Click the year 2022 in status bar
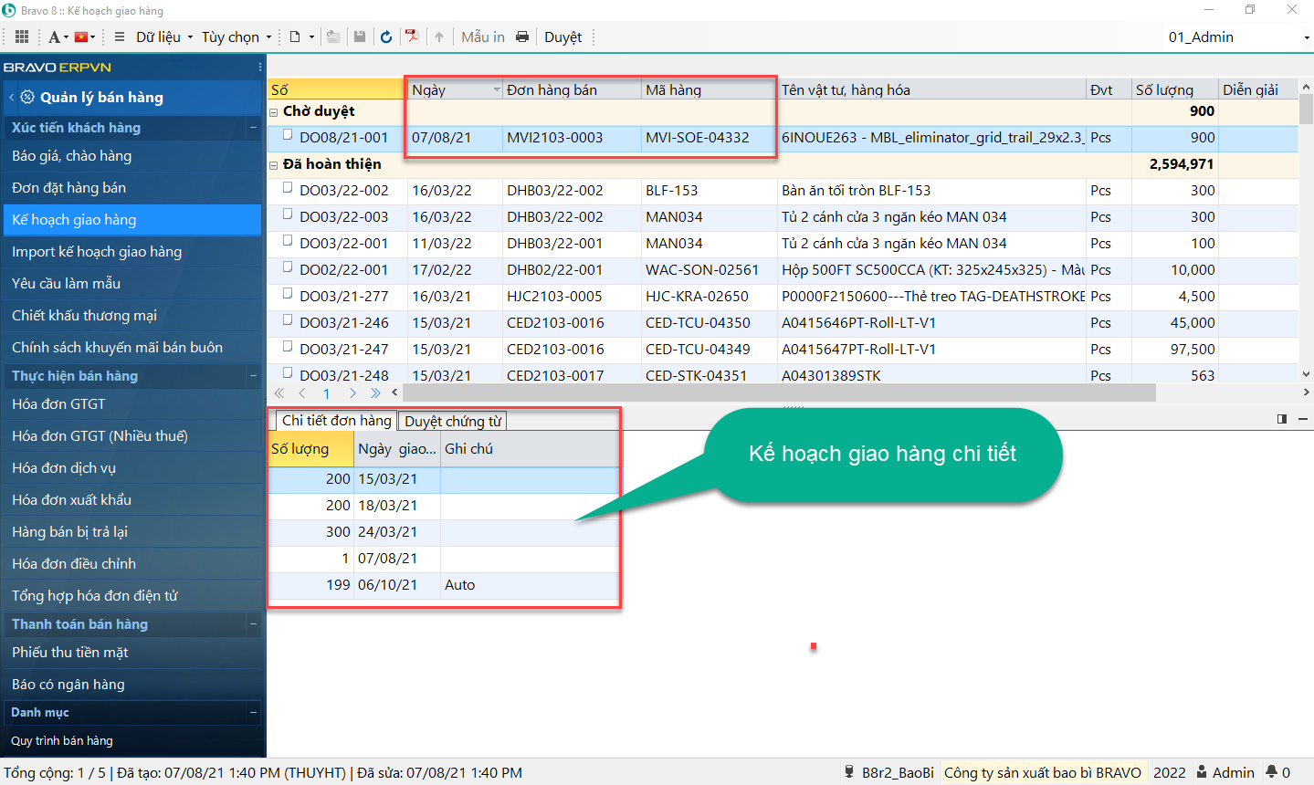This screenshot has height=785, width=1314. [x=1169, y=772]
